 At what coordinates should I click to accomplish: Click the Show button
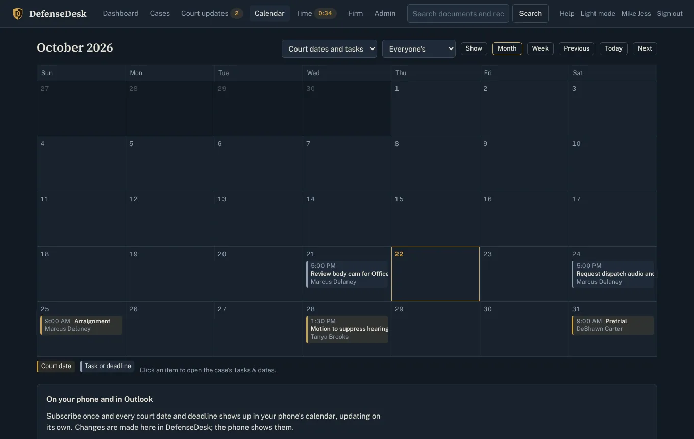click(474, 48)
